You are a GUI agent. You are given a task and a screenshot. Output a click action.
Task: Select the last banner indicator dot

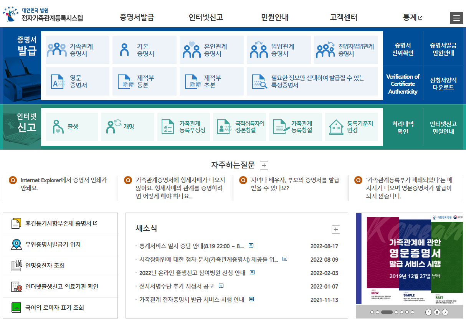click(x=412, y=312)
